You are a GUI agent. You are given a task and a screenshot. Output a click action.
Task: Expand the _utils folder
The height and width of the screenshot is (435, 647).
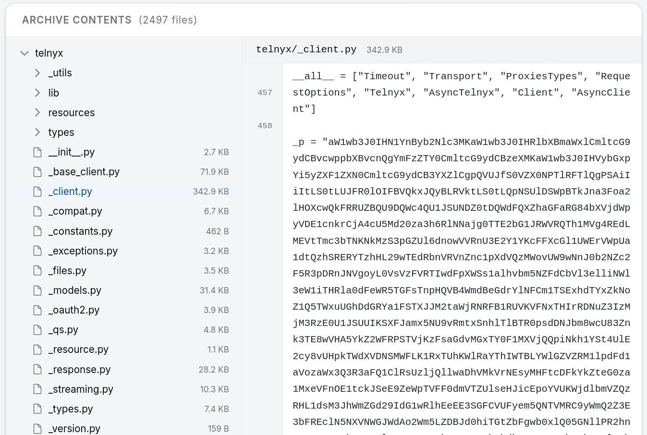37,73
